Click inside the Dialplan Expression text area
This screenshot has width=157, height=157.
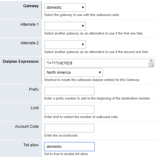coord(96,63)
